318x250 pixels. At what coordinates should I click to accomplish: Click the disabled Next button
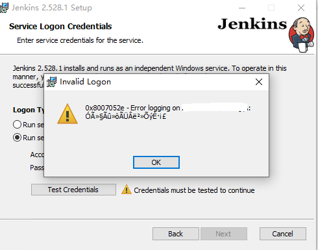click(x=224, y=234)
